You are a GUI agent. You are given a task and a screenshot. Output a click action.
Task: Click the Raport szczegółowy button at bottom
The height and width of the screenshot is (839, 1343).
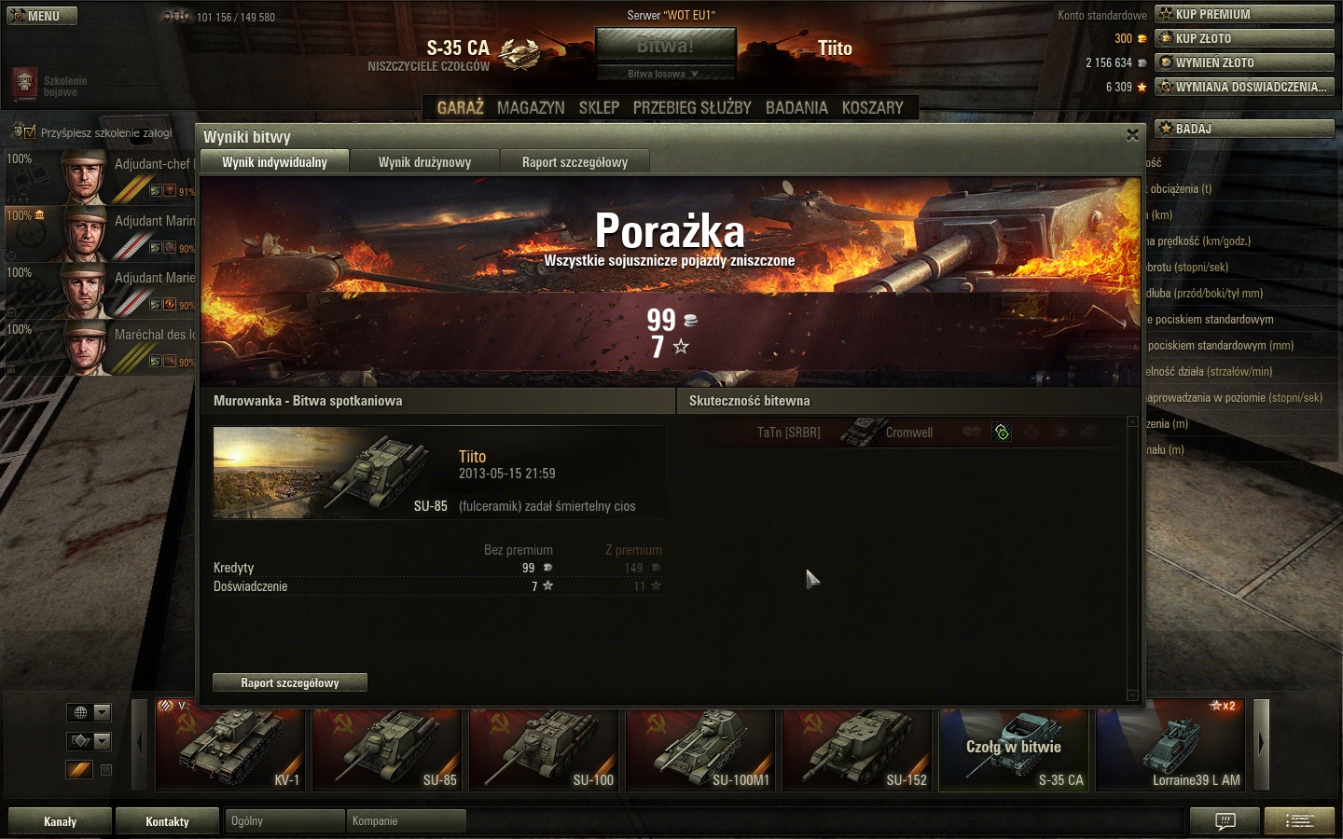tap(290, 682)
